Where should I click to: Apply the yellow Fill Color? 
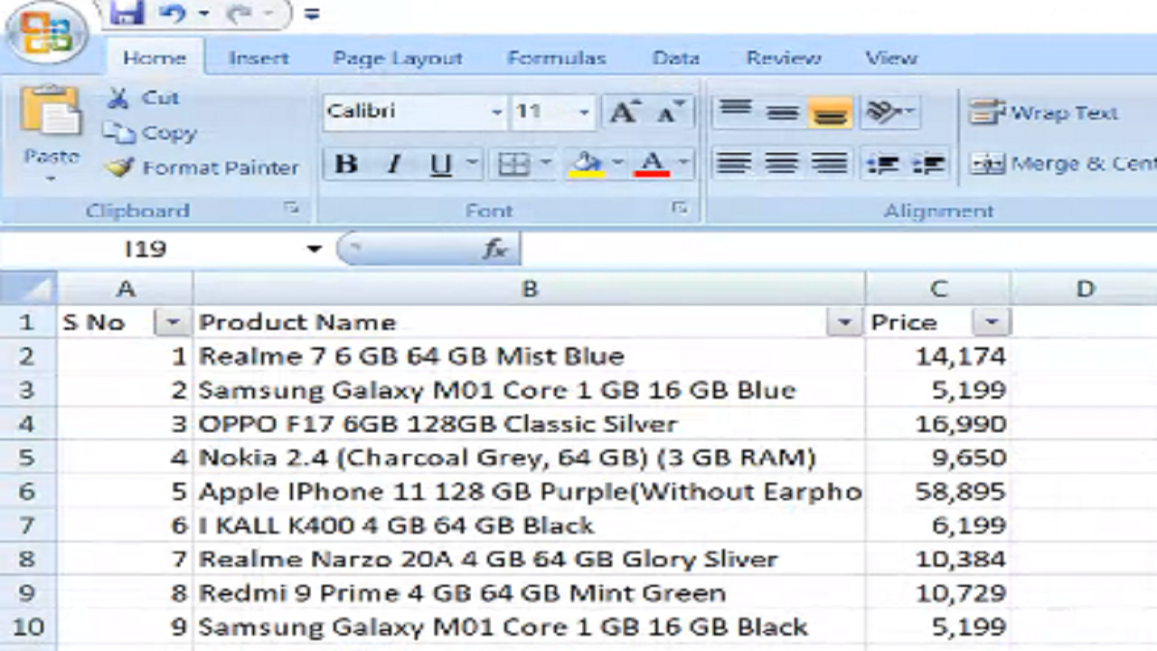coord(586,165)
